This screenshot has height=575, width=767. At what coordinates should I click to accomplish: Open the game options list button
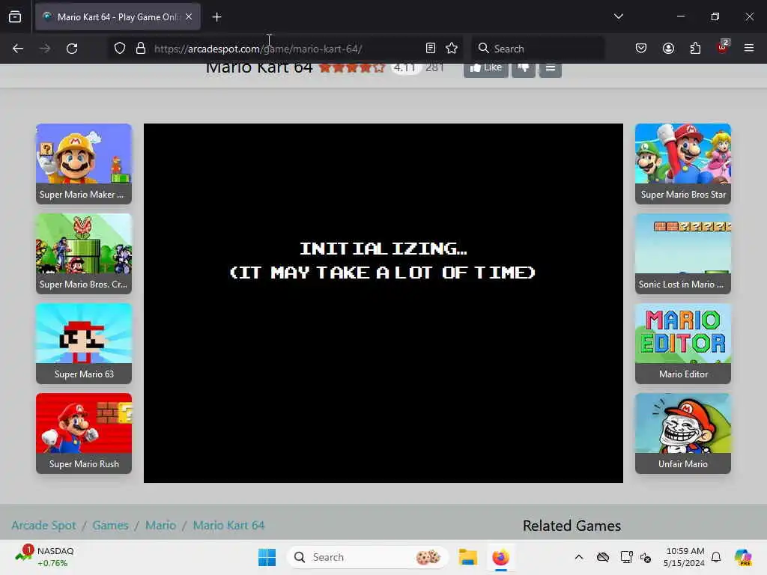[551, 68]
